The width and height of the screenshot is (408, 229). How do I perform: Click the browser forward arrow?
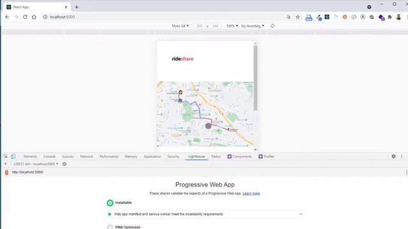(16, 17)
